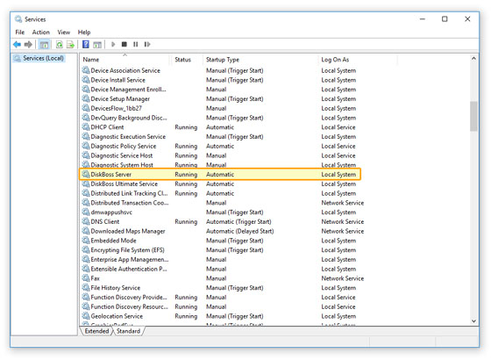The width and height of the screenshot is (491, 360).
Task: Click the Refresh toolbar icon
Action: pyautogui.click(x=60, y=45)
